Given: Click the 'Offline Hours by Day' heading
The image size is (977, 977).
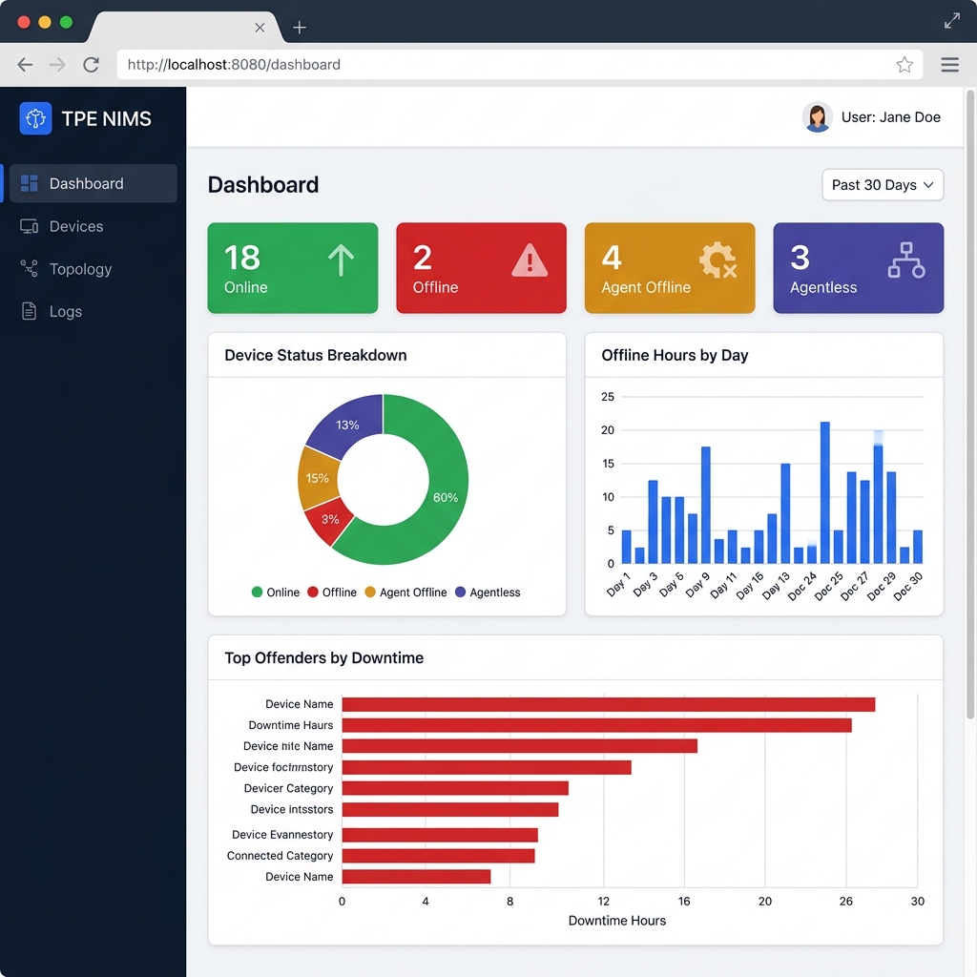Looking at the screenshot, I should coord(675,355).
